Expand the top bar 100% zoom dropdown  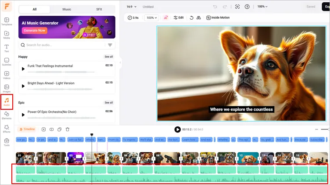point(263,7)
